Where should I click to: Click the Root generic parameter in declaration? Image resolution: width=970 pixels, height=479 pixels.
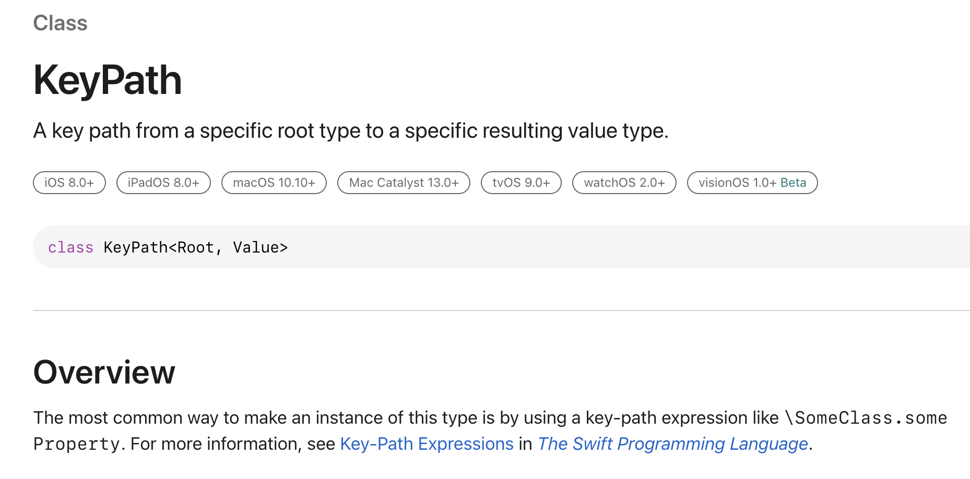click(x=196, y=247)
